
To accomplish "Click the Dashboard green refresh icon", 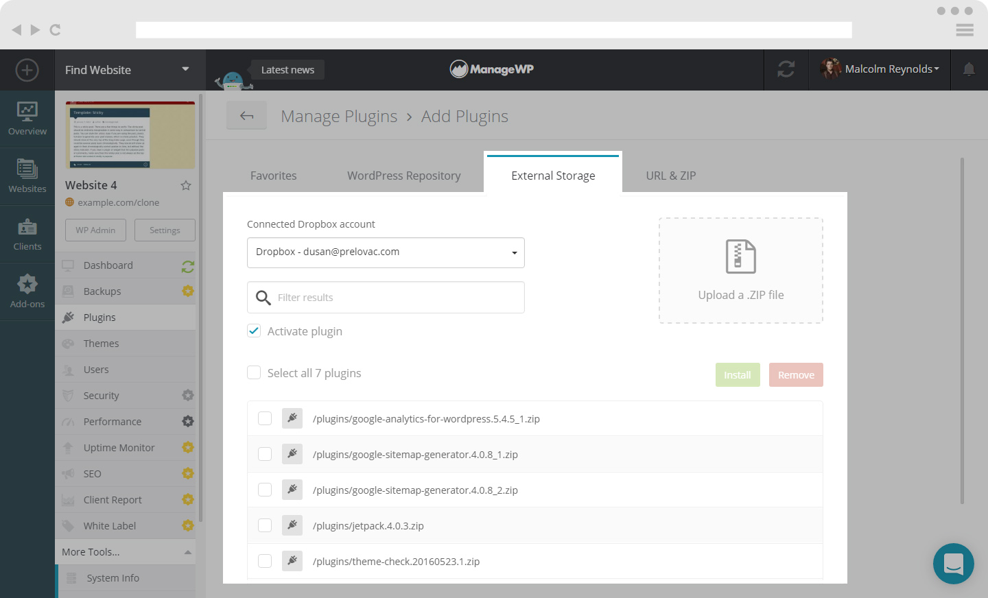I will click(188, 266).
